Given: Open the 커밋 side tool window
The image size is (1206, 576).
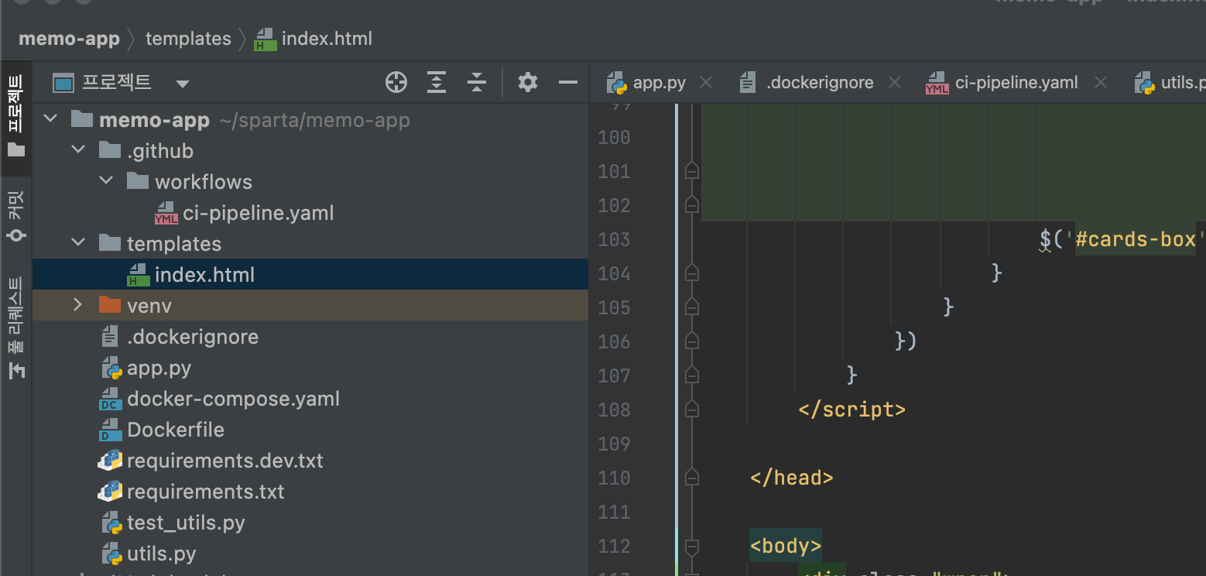Looking at the screenshot, I should pos(16,216).
